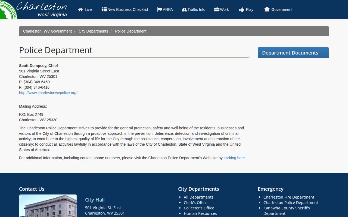Click the 'City Hall' footer heading
Screen dimensions: 348x217
point(95,200)
